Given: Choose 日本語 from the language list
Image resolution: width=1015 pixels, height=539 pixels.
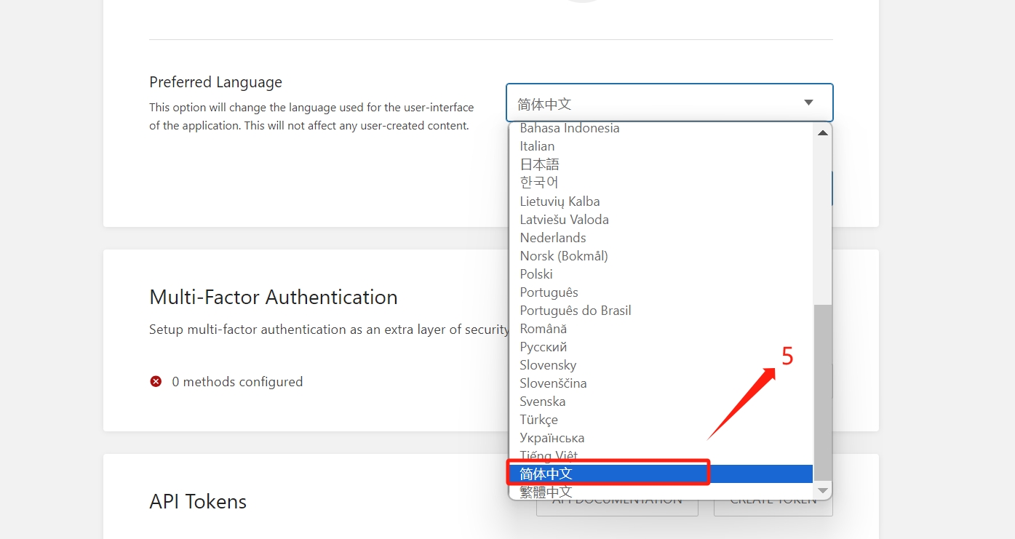Looking at the screenshot, I should [x=661, y=164].
